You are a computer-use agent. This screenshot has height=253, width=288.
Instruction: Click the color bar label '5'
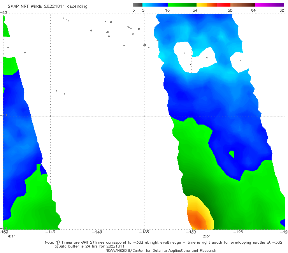point(143,10)
